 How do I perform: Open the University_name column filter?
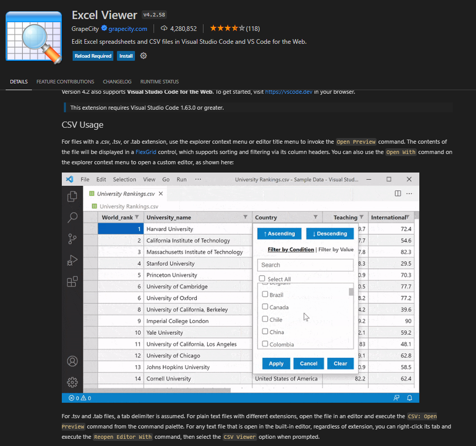245,217
